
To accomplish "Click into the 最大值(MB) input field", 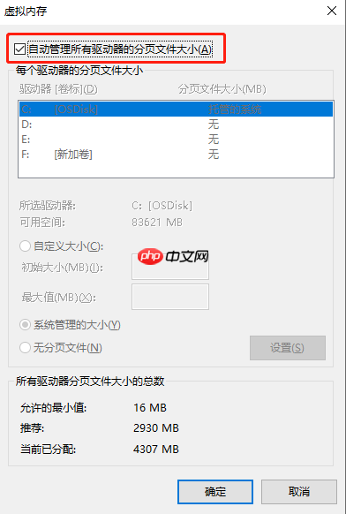I will tap(170, 297).
